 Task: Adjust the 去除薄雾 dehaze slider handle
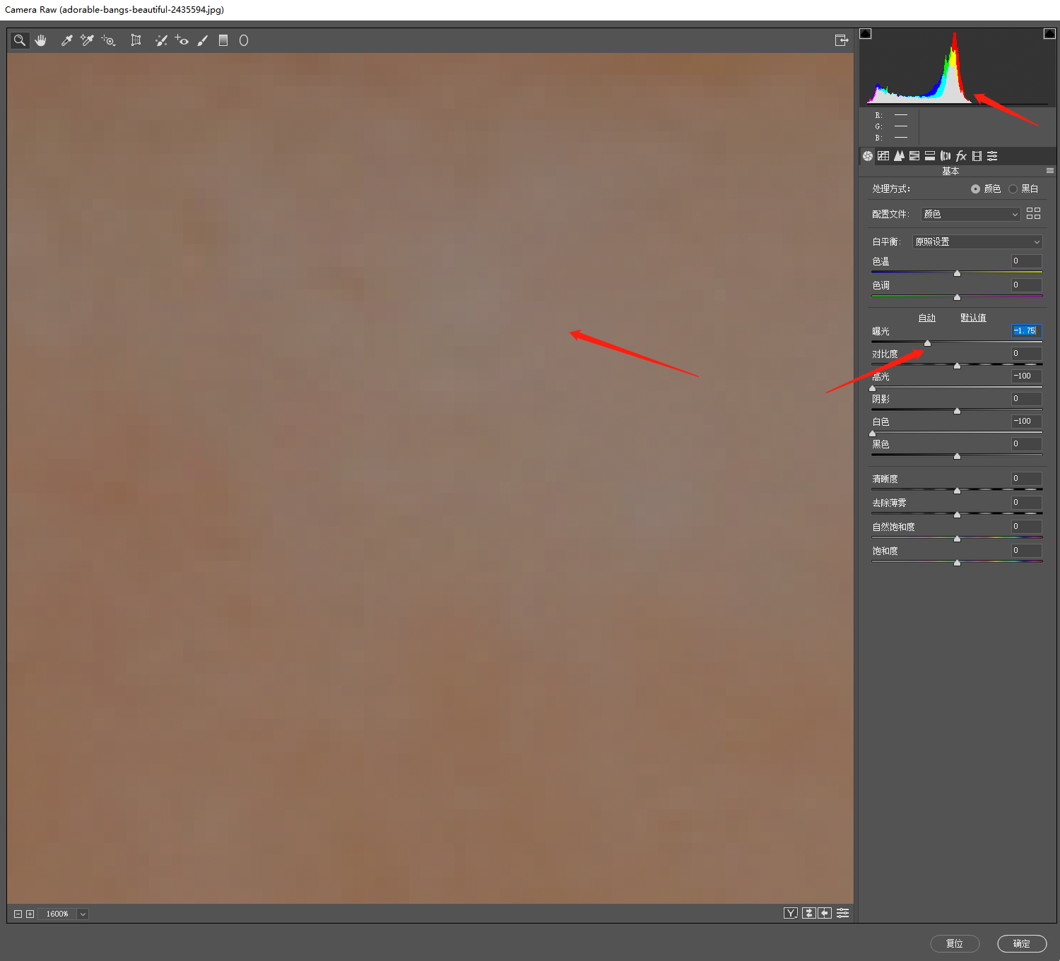[x=957, y=515]
